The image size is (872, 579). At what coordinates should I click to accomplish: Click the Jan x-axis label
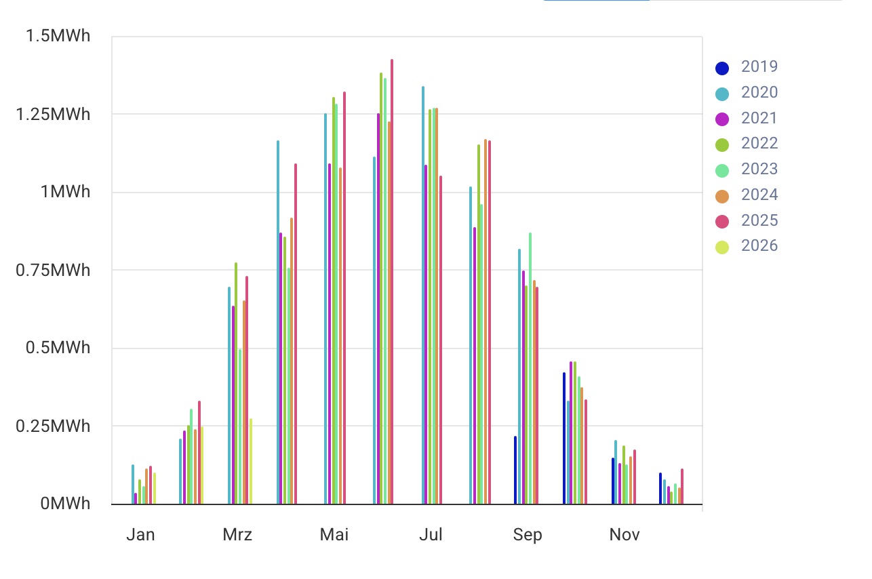click(140, 535)
